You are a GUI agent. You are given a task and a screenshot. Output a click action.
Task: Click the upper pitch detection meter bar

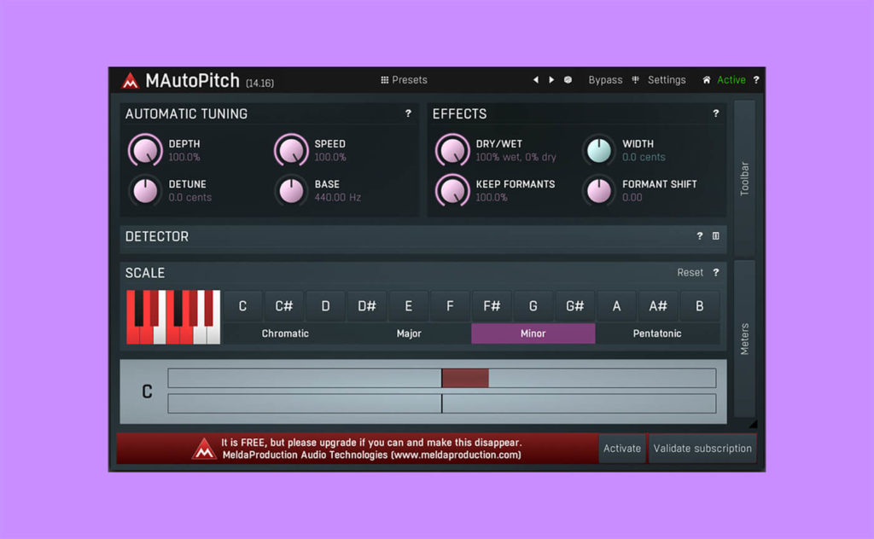[442, 378]
